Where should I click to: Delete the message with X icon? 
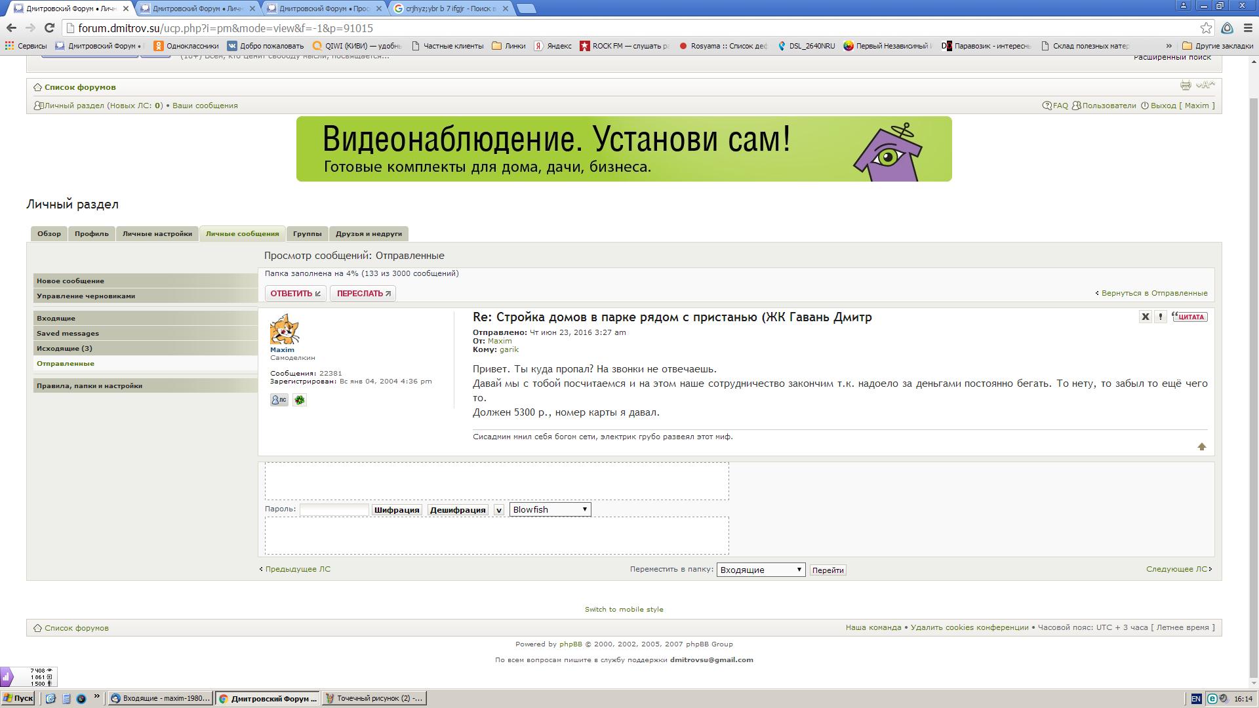click(x=1145, y=317)
